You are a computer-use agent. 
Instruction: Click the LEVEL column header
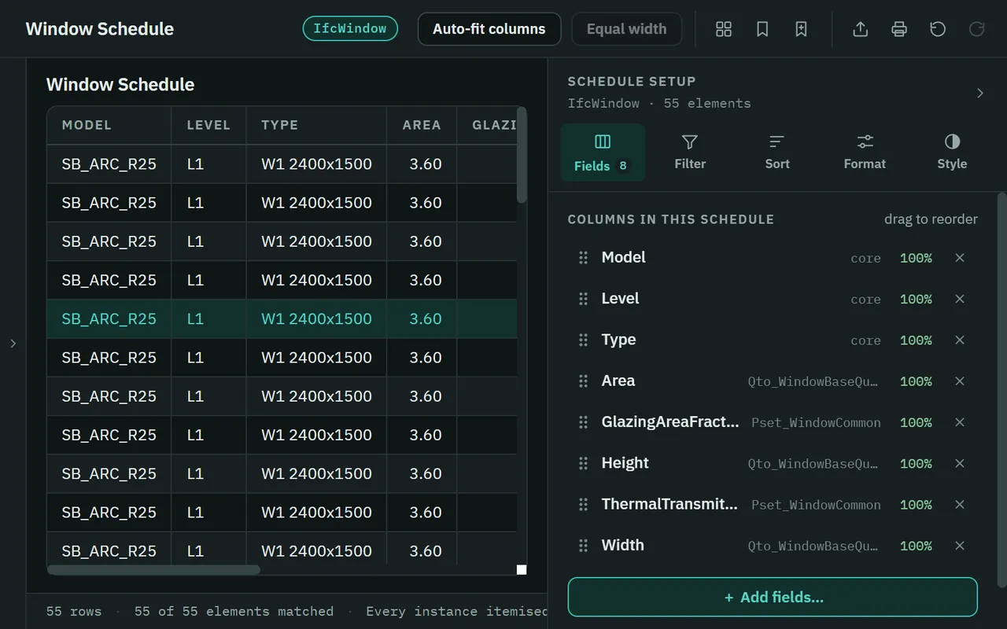[x=208, y=125]
